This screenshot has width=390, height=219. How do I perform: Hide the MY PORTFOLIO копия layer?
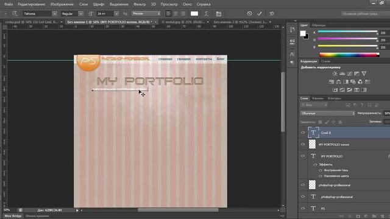303,144
